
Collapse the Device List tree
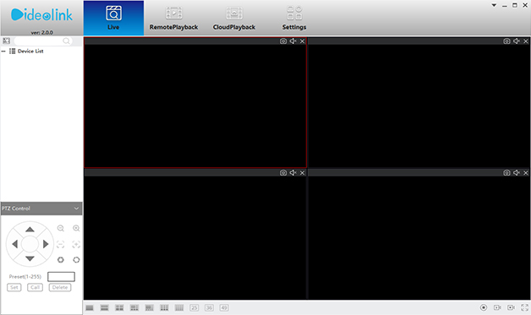tap(3, 51)
